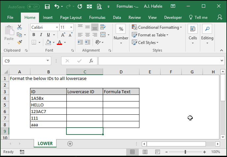Screen dimensions: 227x157
Task: Click the Share person icon
Action: pyautogui.click(x=220, y=17)
